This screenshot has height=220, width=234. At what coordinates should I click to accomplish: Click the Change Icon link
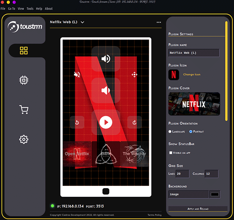pos(192,74)
